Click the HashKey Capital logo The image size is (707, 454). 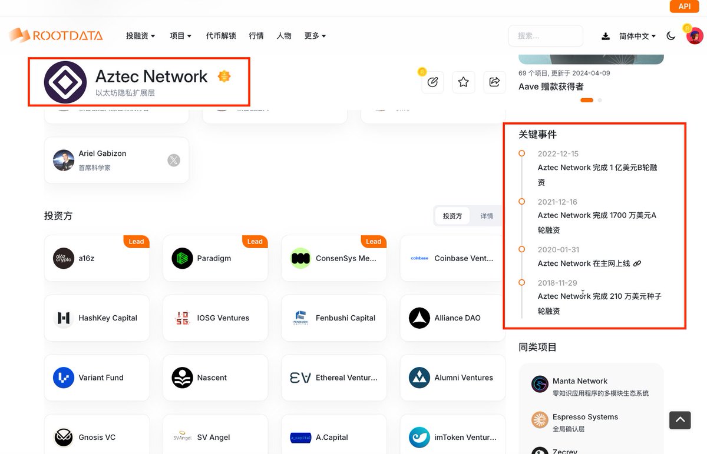(x=64, y=318)
